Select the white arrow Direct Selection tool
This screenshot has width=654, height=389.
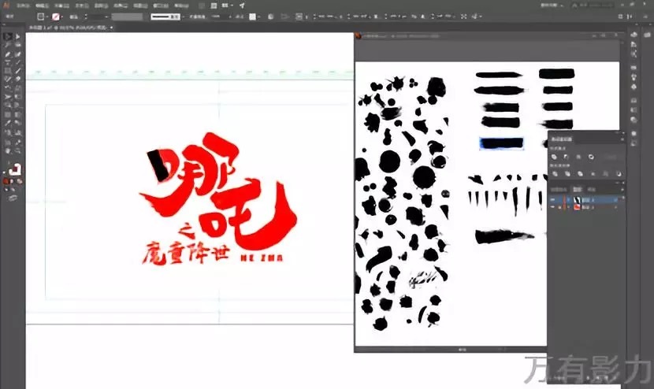point(17,37)
